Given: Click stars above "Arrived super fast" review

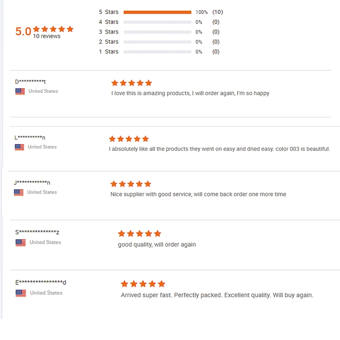Looking at the screenshot, I should point(143,284).
